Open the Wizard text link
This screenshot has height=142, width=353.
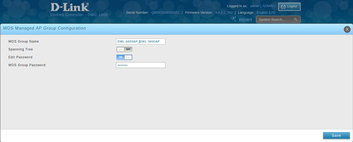tap(245, 19)
